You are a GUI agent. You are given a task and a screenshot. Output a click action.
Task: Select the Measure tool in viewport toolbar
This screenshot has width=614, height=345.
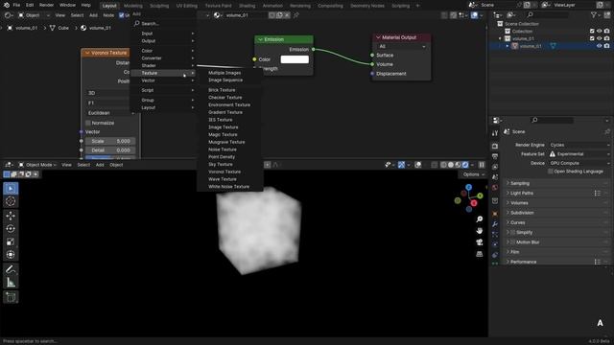coord(11,282)
